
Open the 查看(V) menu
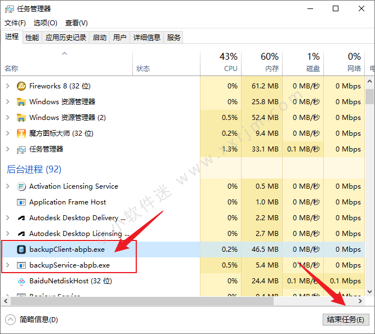tap(77, 23)
